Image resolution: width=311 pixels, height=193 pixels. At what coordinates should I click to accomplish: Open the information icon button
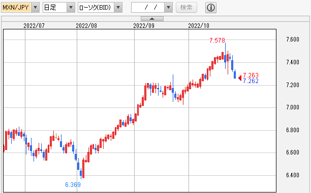click(211, 8)
